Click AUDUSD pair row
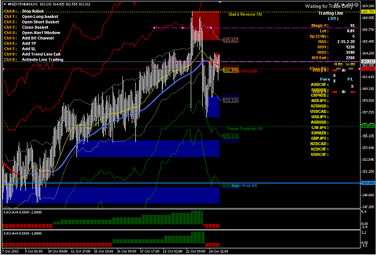Image resolution: width=376 pixels, height=255 pixels. click(x=319, y=122)
